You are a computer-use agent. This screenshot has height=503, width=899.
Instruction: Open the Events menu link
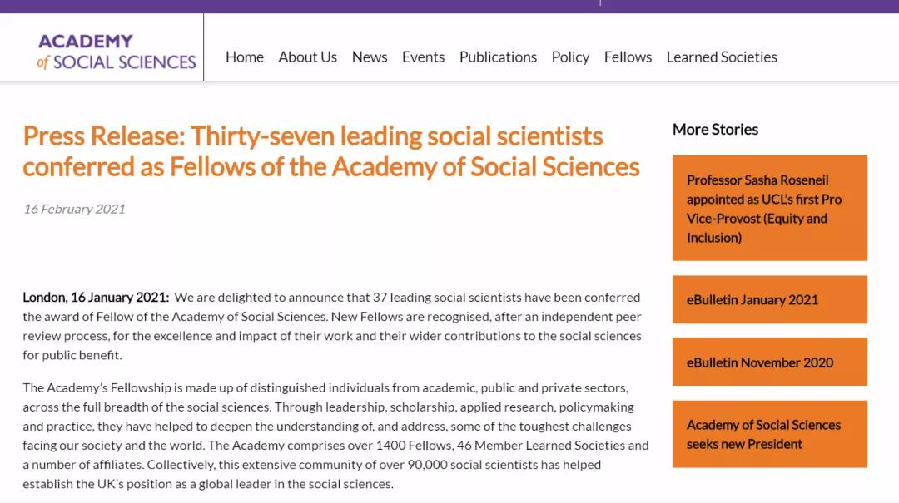[x=423, y=57]
